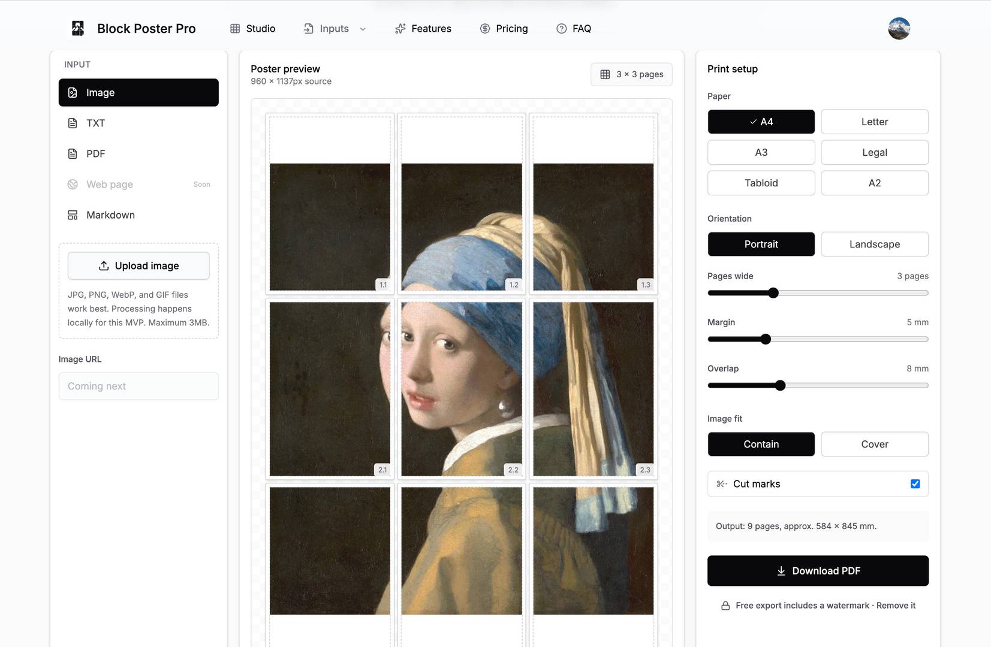Click the Pricing dollar icon
Screen dimensions: 991x647
pyautogui.click(x=485, y=28)
